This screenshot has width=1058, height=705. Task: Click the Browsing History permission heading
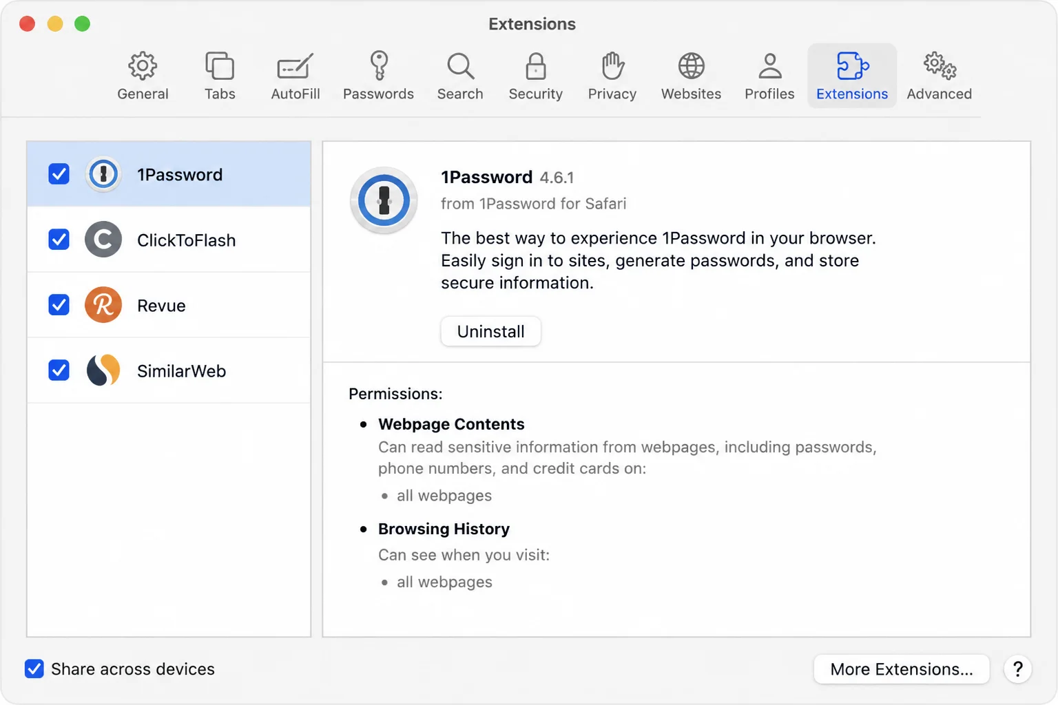point(444,529)
